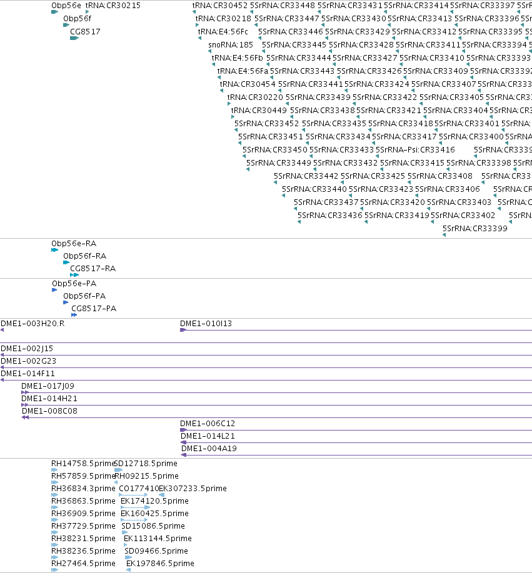This screenshot has width=532, height=573.
Task: Select the EK307233.5prime EST label
Action: 193,489
